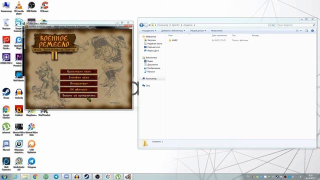
Task: Start single player game (Одиночная игра)
Action: 79,71
